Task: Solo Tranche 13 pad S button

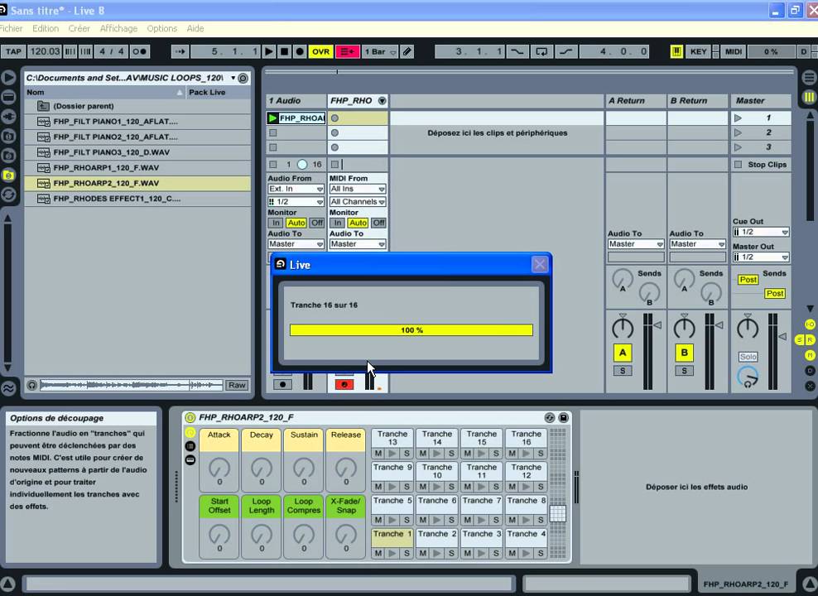Action: coord(407,454)
